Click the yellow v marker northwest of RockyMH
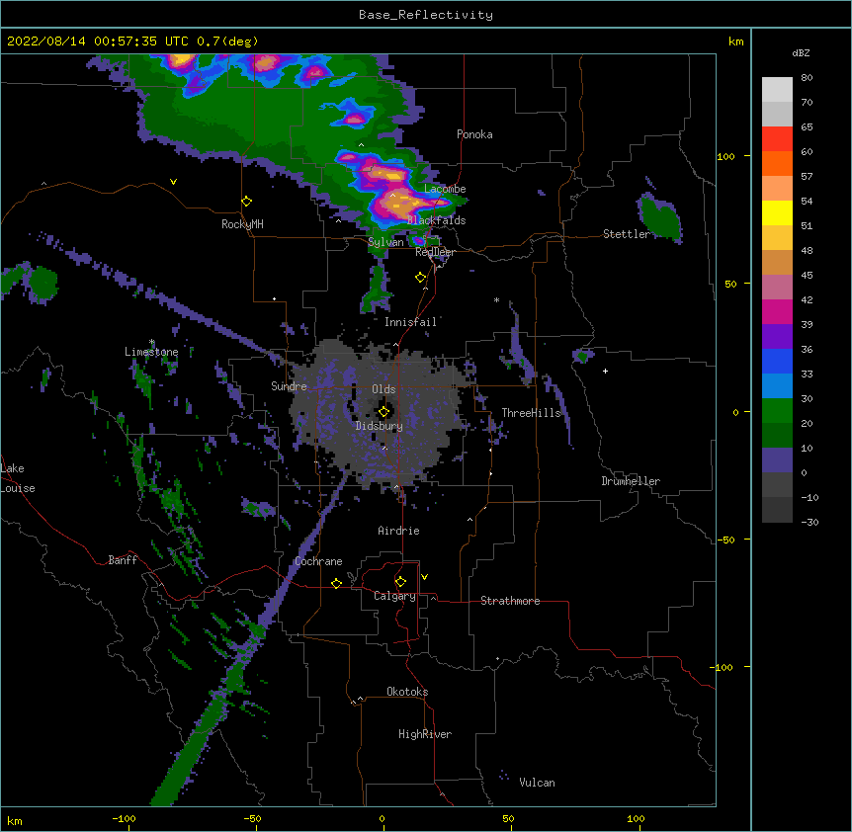Image resolution: width=852 pixels, height=832 pixels. 173,182
